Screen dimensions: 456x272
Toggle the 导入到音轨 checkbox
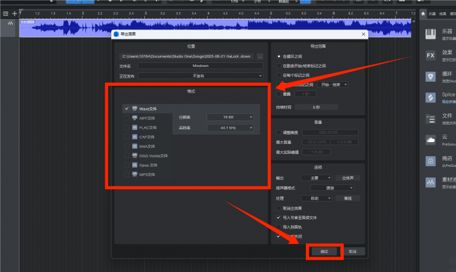(278, 227)
